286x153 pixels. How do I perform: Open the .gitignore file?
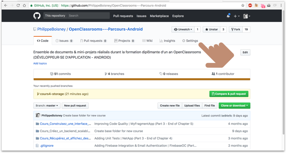[x=47, y=146]
